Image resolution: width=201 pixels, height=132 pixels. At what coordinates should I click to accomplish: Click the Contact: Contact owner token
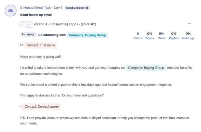[x=42, y=107]
